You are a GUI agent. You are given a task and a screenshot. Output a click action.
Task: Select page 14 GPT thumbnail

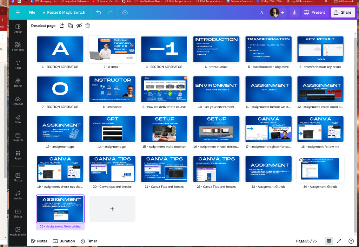112,129
